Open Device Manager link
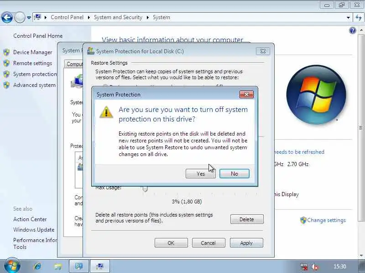Image resolution: width=365 pixels, height=273 pixels. pos(32,52)
